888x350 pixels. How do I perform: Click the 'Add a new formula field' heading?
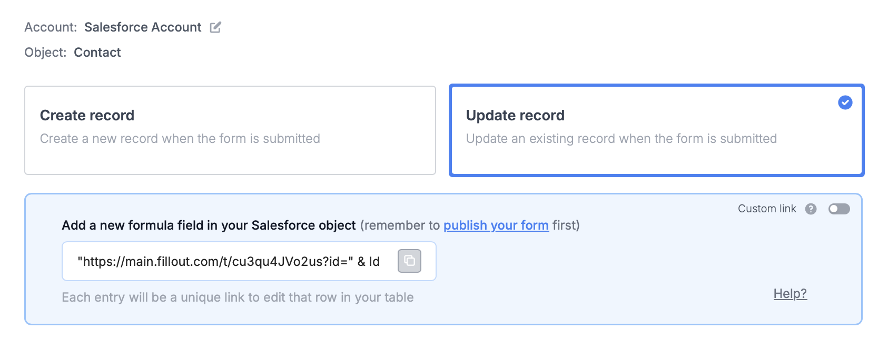209,225
